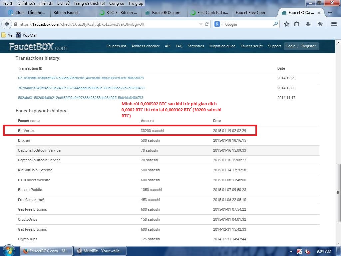The height and width of the screenshot is (256, 341).
Task: Select the 2015-01-19 02:02:29 date
Action: pyautogui.click(x=229, y=131)
